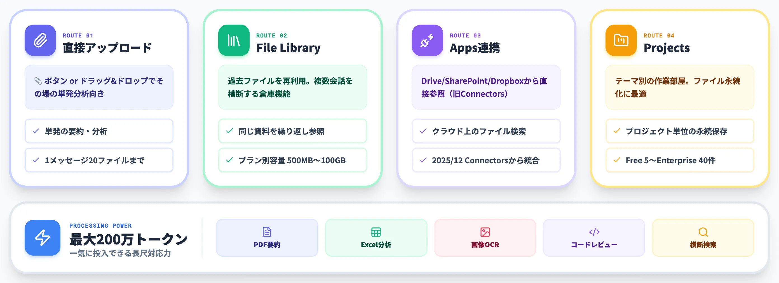Click the 単発の要約・分析 text
This screenshot has width=779, height=283.
pyautogui.click(x=76, y=131)
